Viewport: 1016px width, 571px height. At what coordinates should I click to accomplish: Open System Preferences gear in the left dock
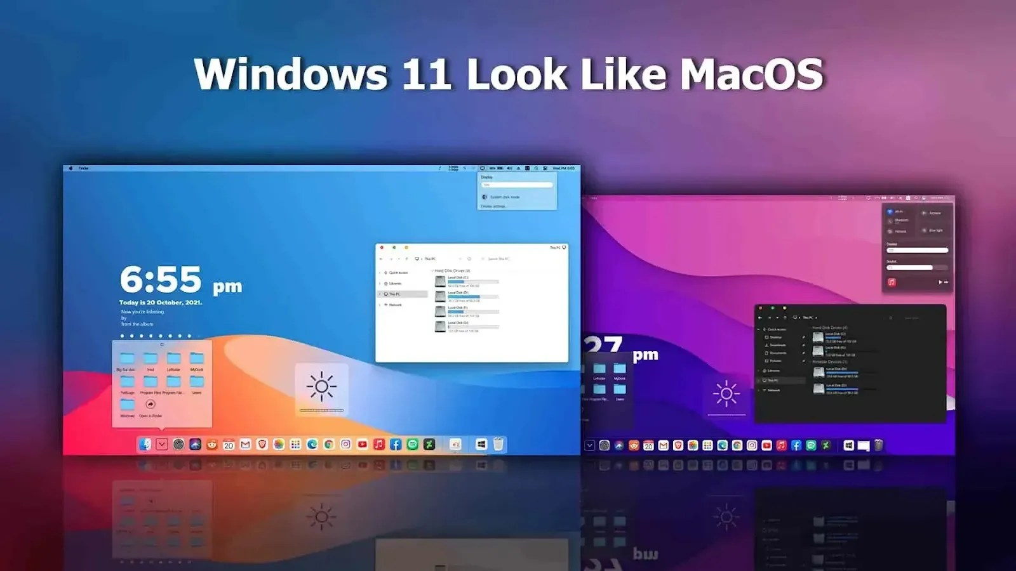[178, 444]
